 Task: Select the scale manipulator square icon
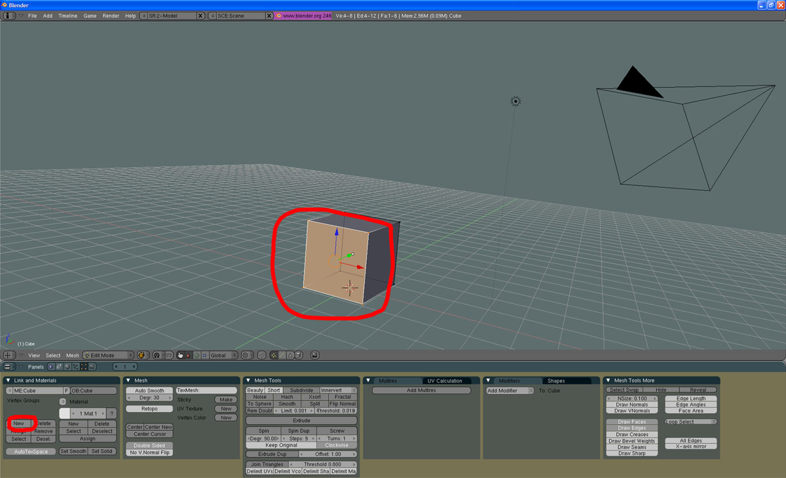tap(204, 355)
